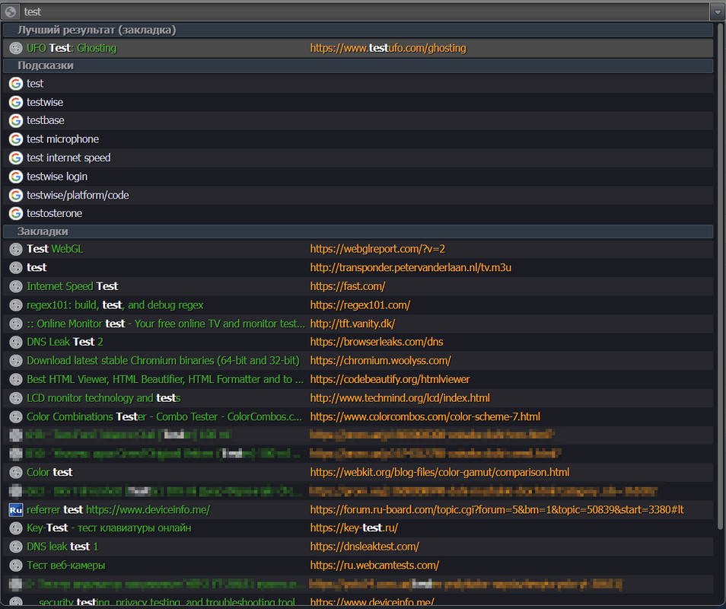
Task: Open the http://tft.vanity.dk/ URL
Action: (x=352, y=324)
